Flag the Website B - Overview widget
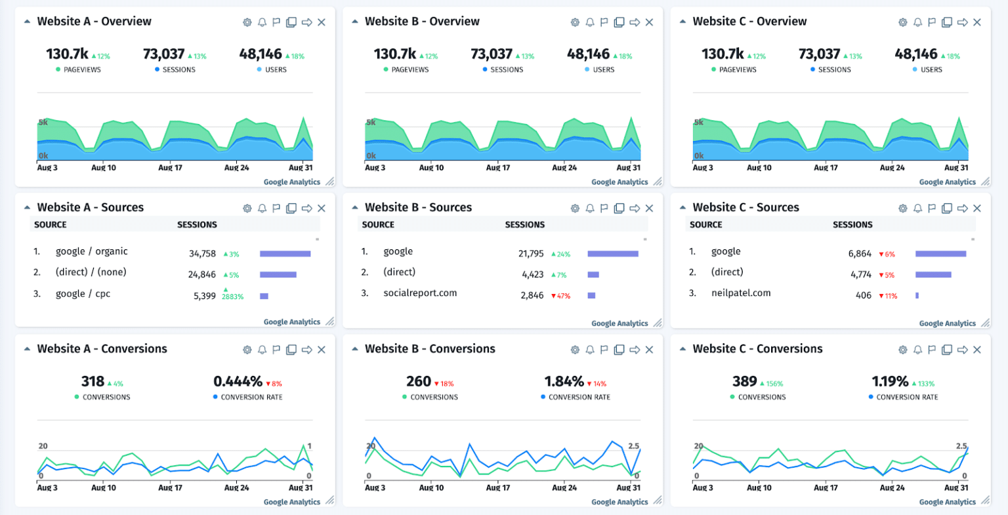Image resolution: width=1008 pixels, height=515 pixels. pyautogui.click(x=604, y=22)
